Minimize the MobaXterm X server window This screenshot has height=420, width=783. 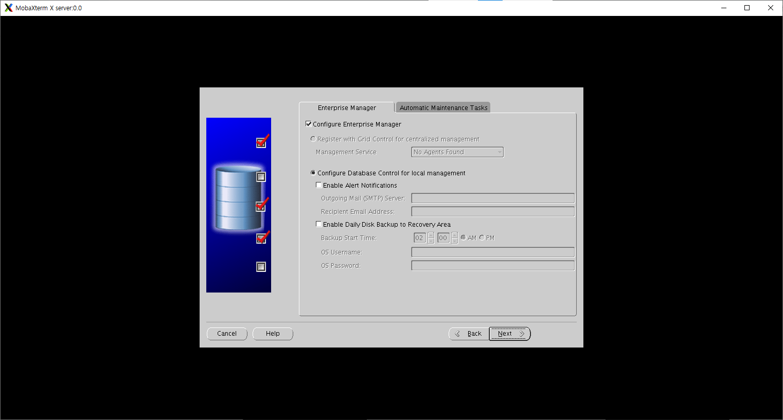click(724, 8)
